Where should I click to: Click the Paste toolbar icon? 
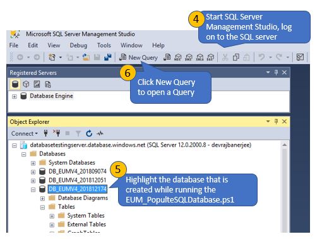pyautogui.click(x=247, y=57)
